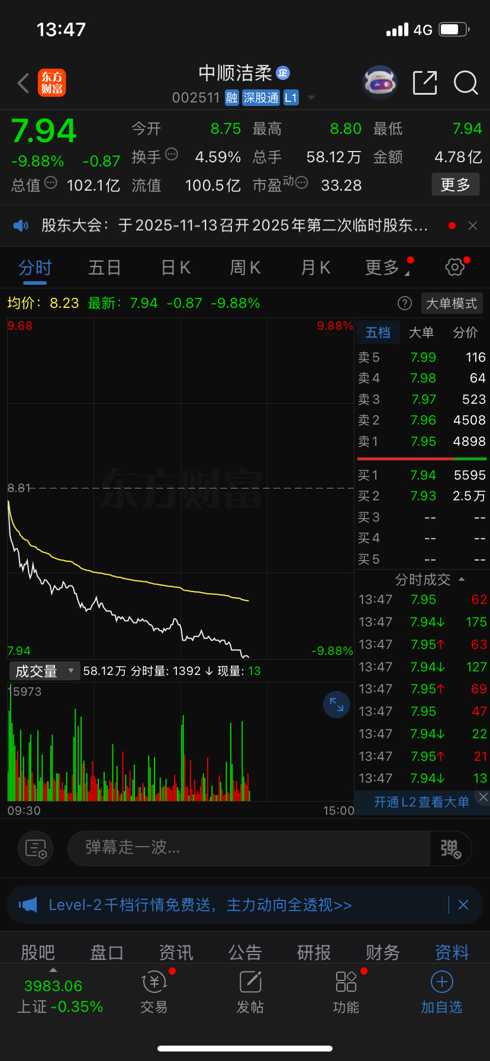Expand the 上证 index bar

click(x=59, y=992)
